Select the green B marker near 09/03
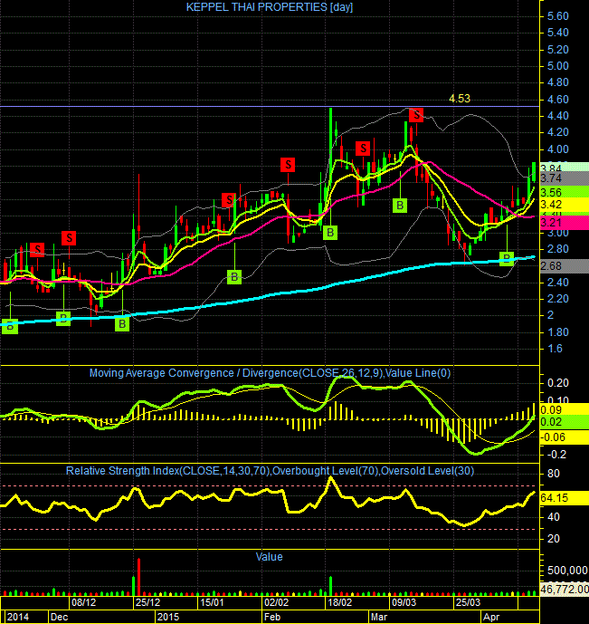 (x=400, y=206)
